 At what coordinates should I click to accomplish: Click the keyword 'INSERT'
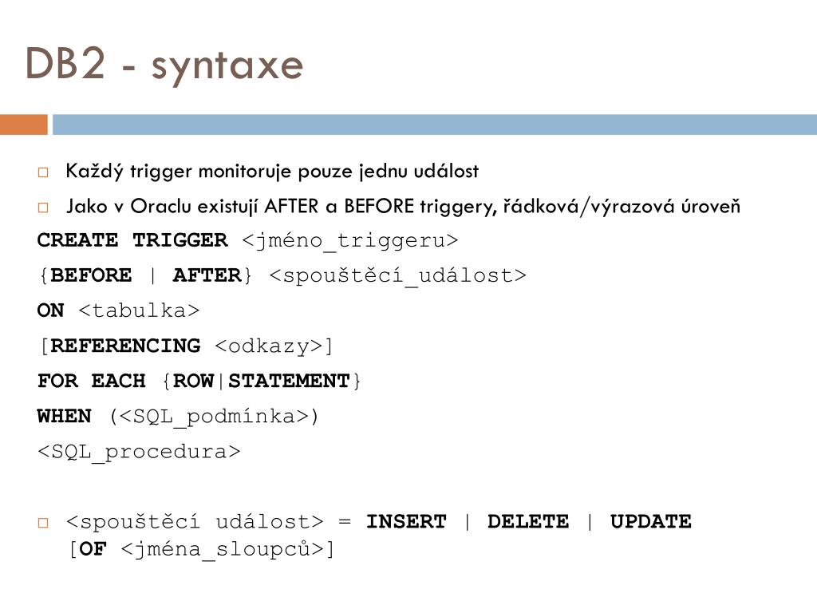pyautogui.click(x=406, y=521)
